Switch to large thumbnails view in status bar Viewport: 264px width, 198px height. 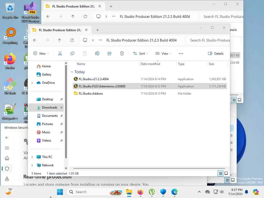226,173
